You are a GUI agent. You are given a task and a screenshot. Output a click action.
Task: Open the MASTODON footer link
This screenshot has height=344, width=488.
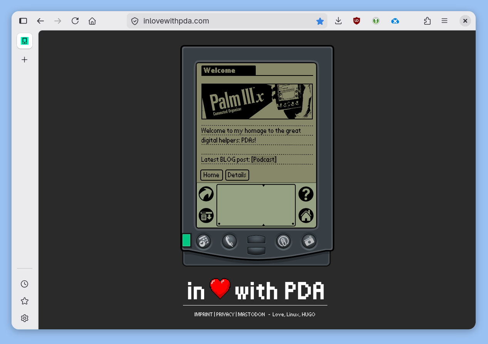click(251, 314)
